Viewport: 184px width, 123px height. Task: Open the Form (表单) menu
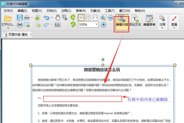click(81, 11)
